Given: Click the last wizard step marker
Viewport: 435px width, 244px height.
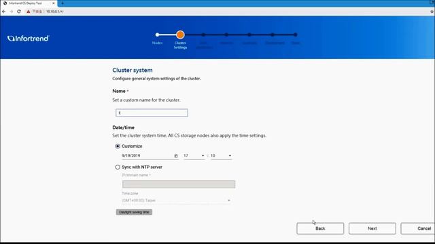Looking at the screenshot, I should point(295,35).
